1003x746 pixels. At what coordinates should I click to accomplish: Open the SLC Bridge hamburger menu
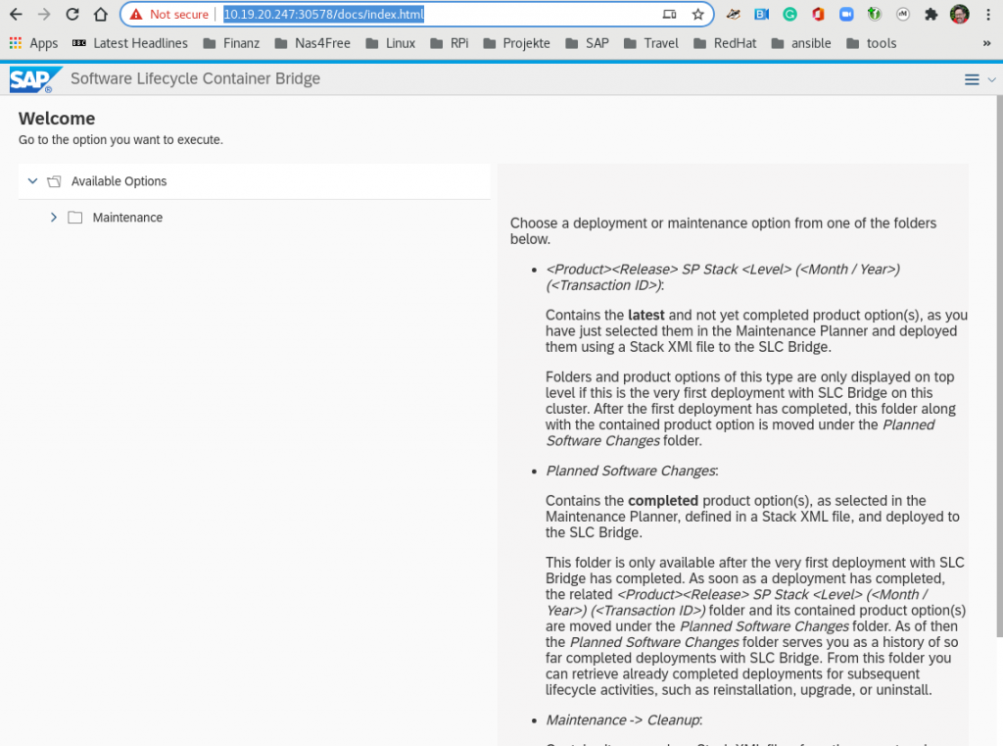click(x=972, y=79)
